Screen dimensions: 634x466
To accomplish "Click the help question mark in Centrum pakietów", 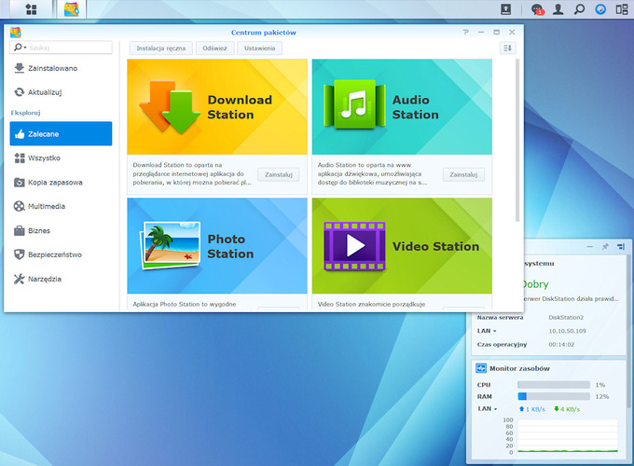I will coord(466,32).
